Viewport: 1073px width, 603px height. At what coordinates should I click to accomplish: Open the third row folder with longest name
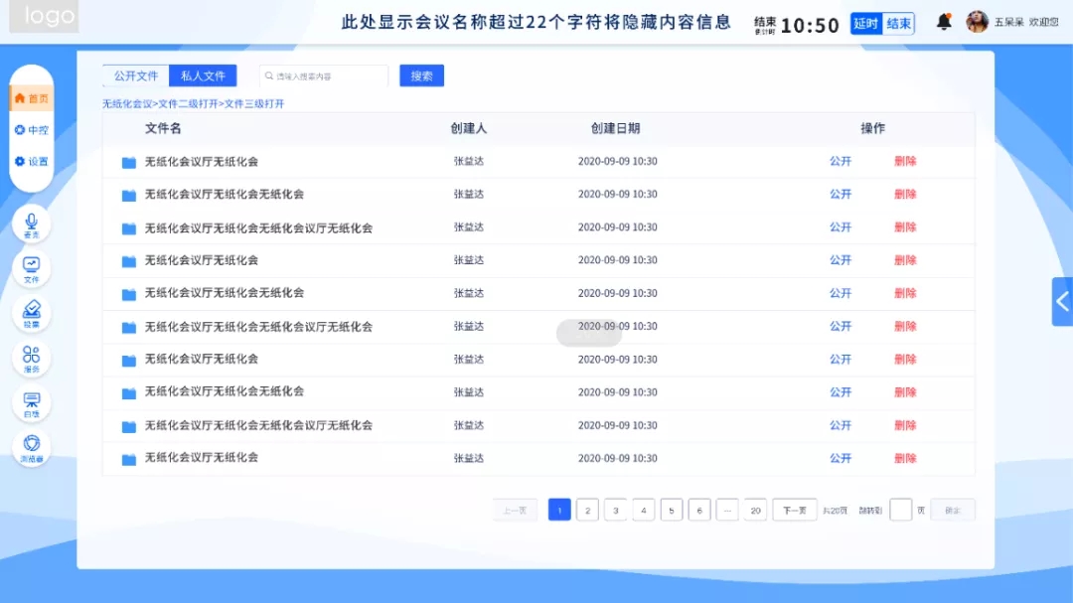(x=258, y=227)
